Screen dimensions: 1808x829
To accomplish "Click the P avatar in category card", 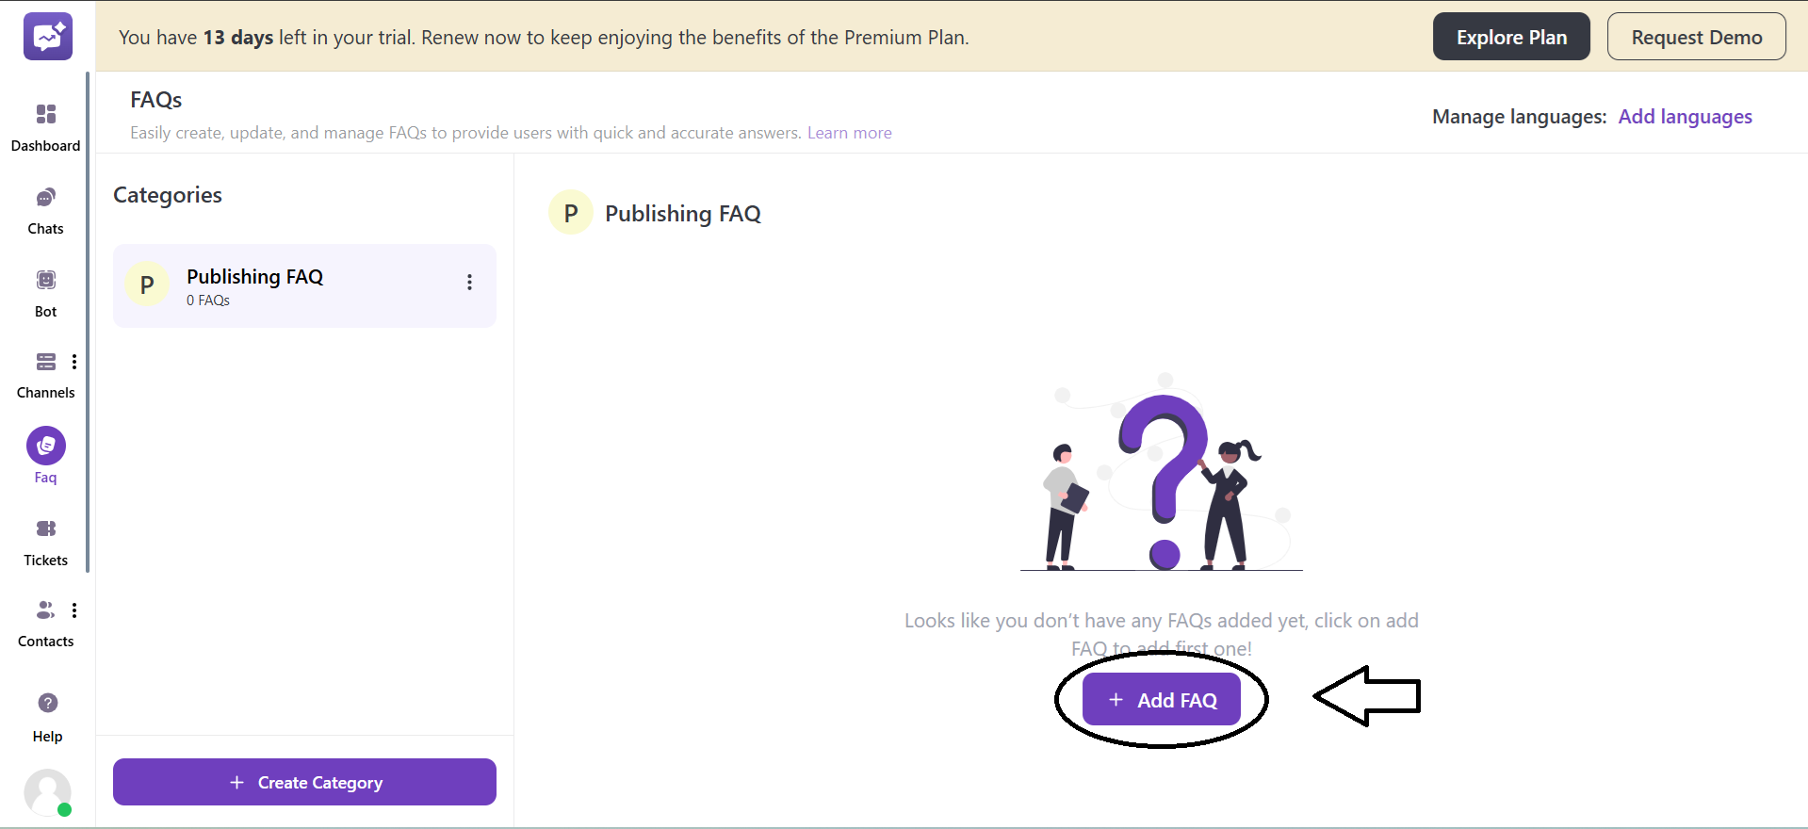I will point(147,284).
